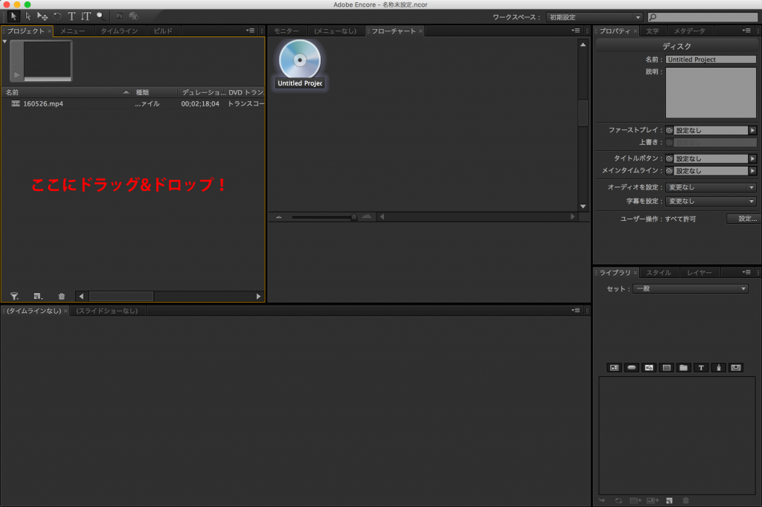Toggle the folder filter in Library panel
The width and height of the screenshot is (762, 507).
[683, 367]
